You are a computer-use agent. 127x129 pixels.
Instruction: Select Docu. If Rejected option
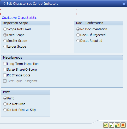coord(78,35)
